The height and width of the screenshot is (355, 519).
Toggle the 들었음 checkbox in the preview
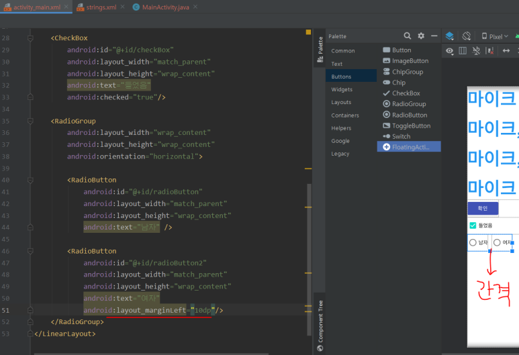click(x=473, y=225)
